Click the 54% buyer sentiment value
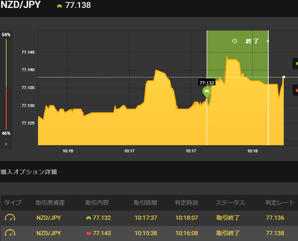Screen dimensions: 298x241 point(6,35)
